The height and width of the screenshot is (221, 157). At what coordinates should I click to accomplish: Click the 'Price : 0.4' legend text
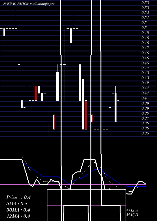(x=19, y=197)
